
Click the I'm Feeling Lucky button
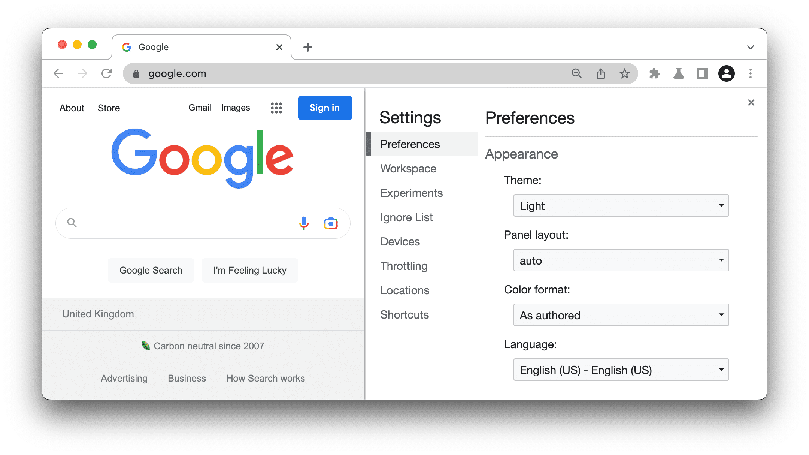(249, 270)
